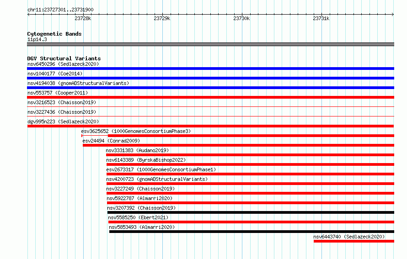Click the 23728k ruler tick label

coord(83,18)
